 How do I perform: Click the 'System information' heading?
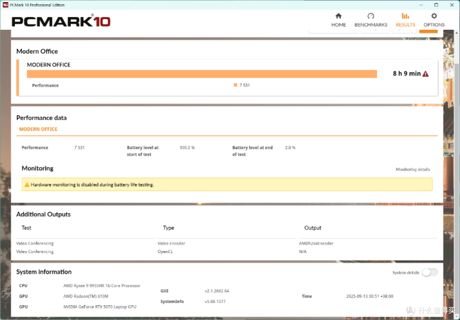point(44,272)
